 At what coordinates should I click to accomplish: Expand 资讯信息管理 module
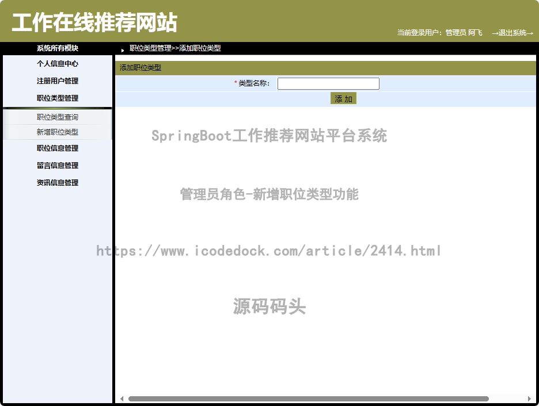coord(58,182)
